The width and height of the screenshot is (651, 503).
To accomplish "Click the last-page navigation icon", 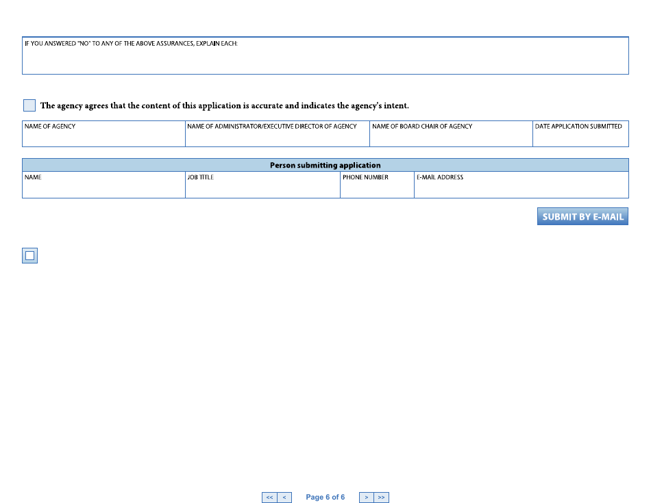I will coord(381,497).
